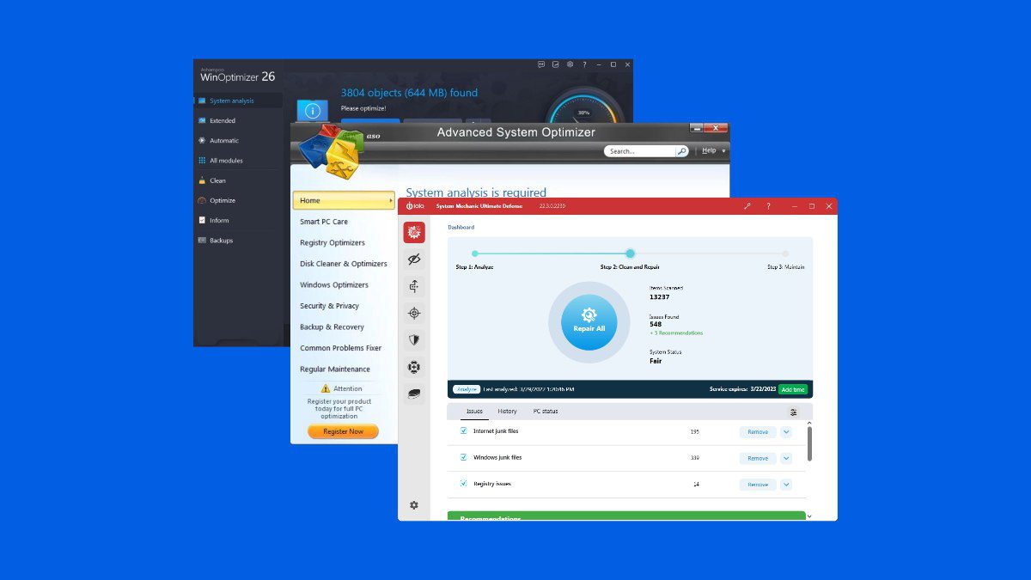Click the Register Now button

point(343,431)
